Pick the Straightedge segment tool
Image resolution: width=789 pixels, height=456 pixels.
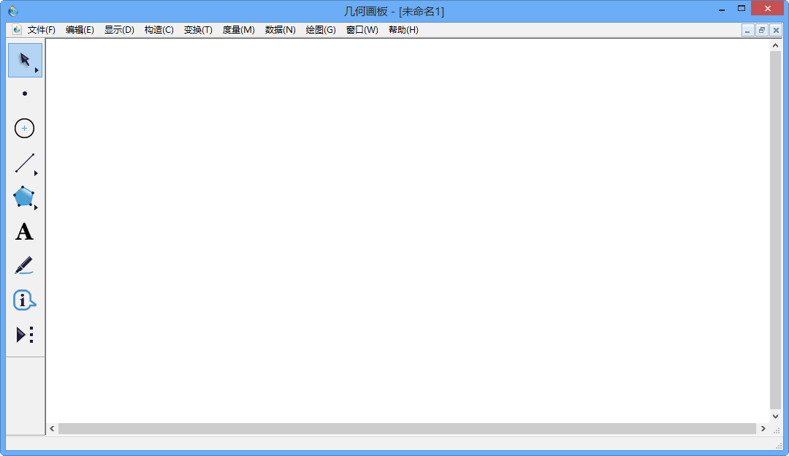tap(25, 163)
